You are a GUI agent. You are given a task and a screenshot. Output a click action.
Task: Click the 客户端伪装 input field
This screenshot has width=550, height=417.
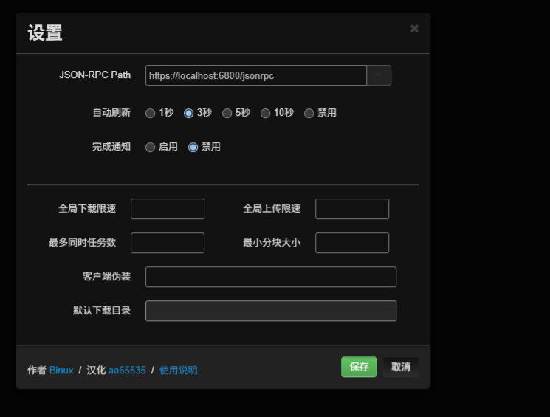(x=271, y=277)
